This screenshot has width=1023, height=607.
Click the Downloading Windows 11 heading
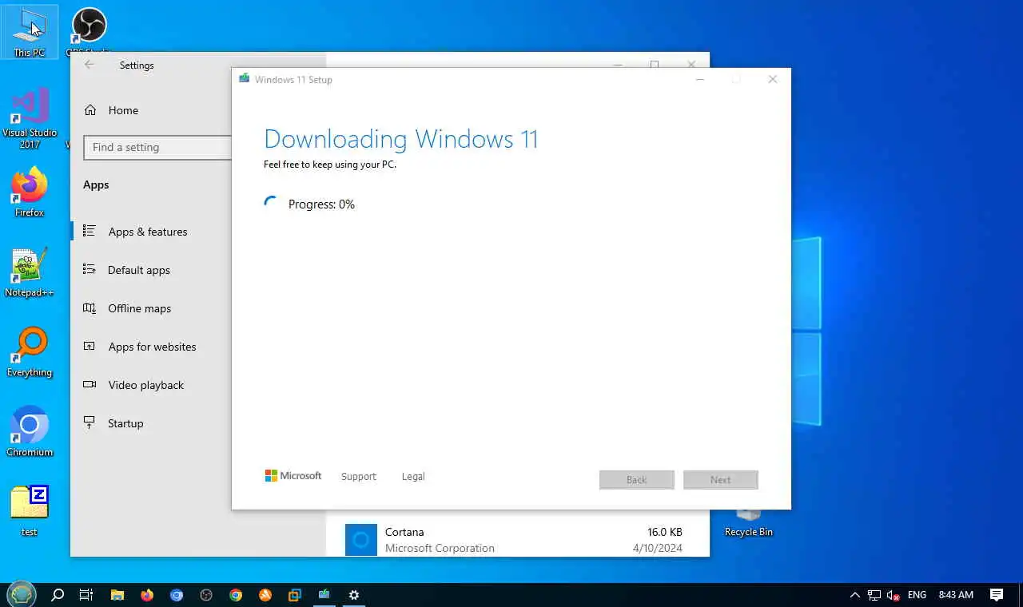[x=401, y=139]
